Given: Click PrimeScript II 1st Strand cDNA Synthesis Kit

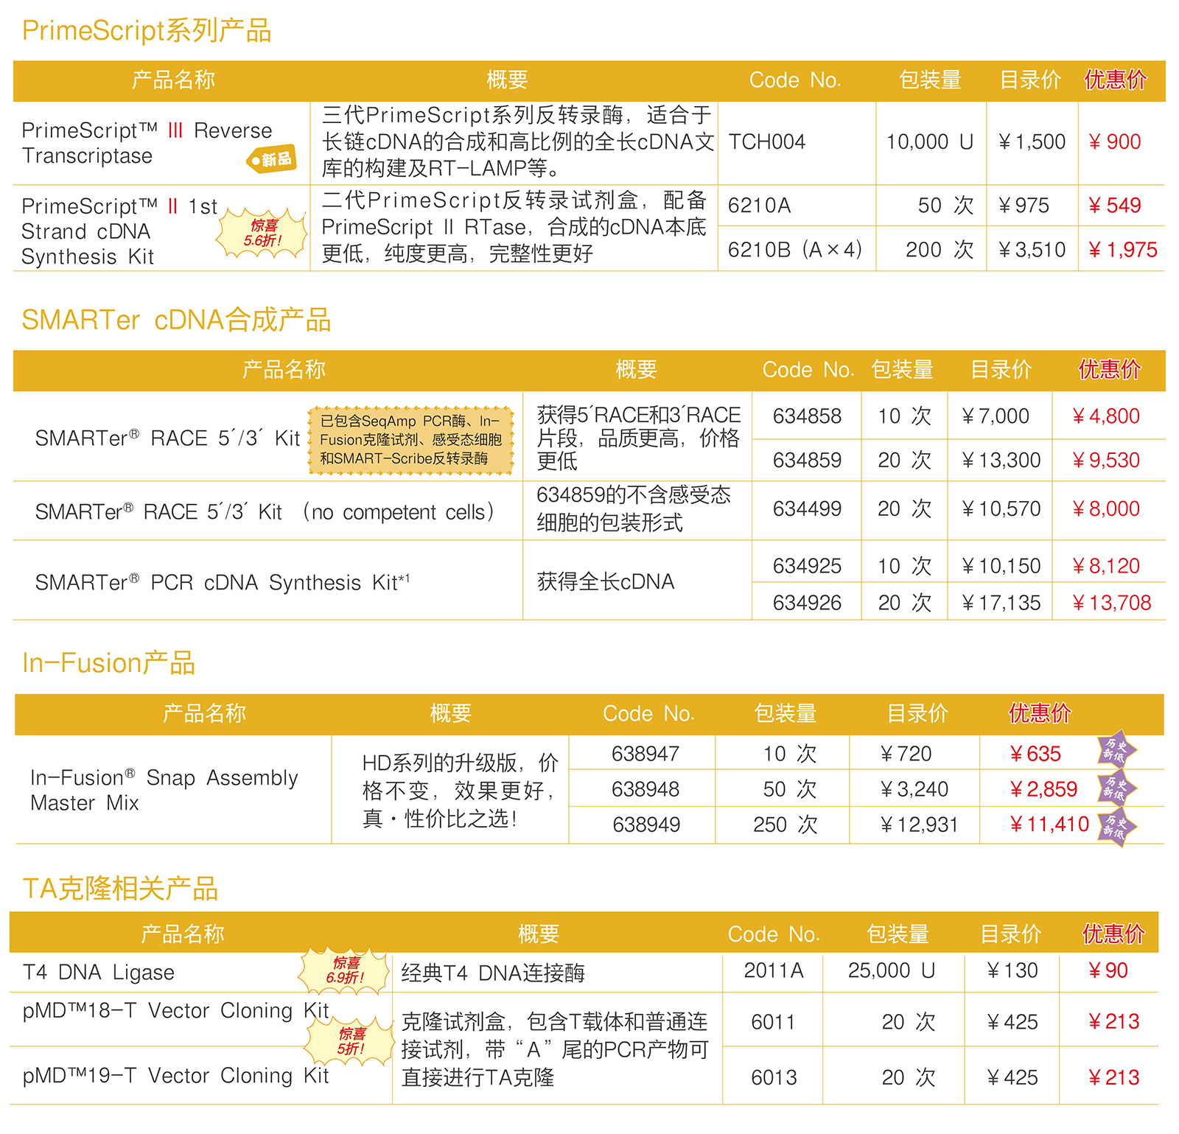Looking at the screenshot, I should click(119, 231).
